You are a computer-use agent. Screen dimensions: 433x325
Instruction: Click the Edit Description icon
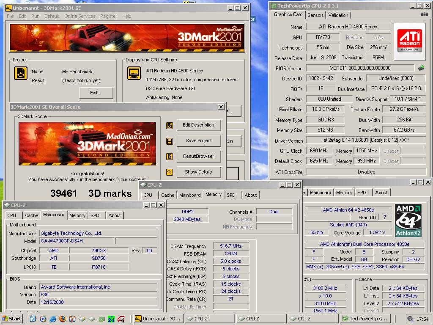click(170, 125)
